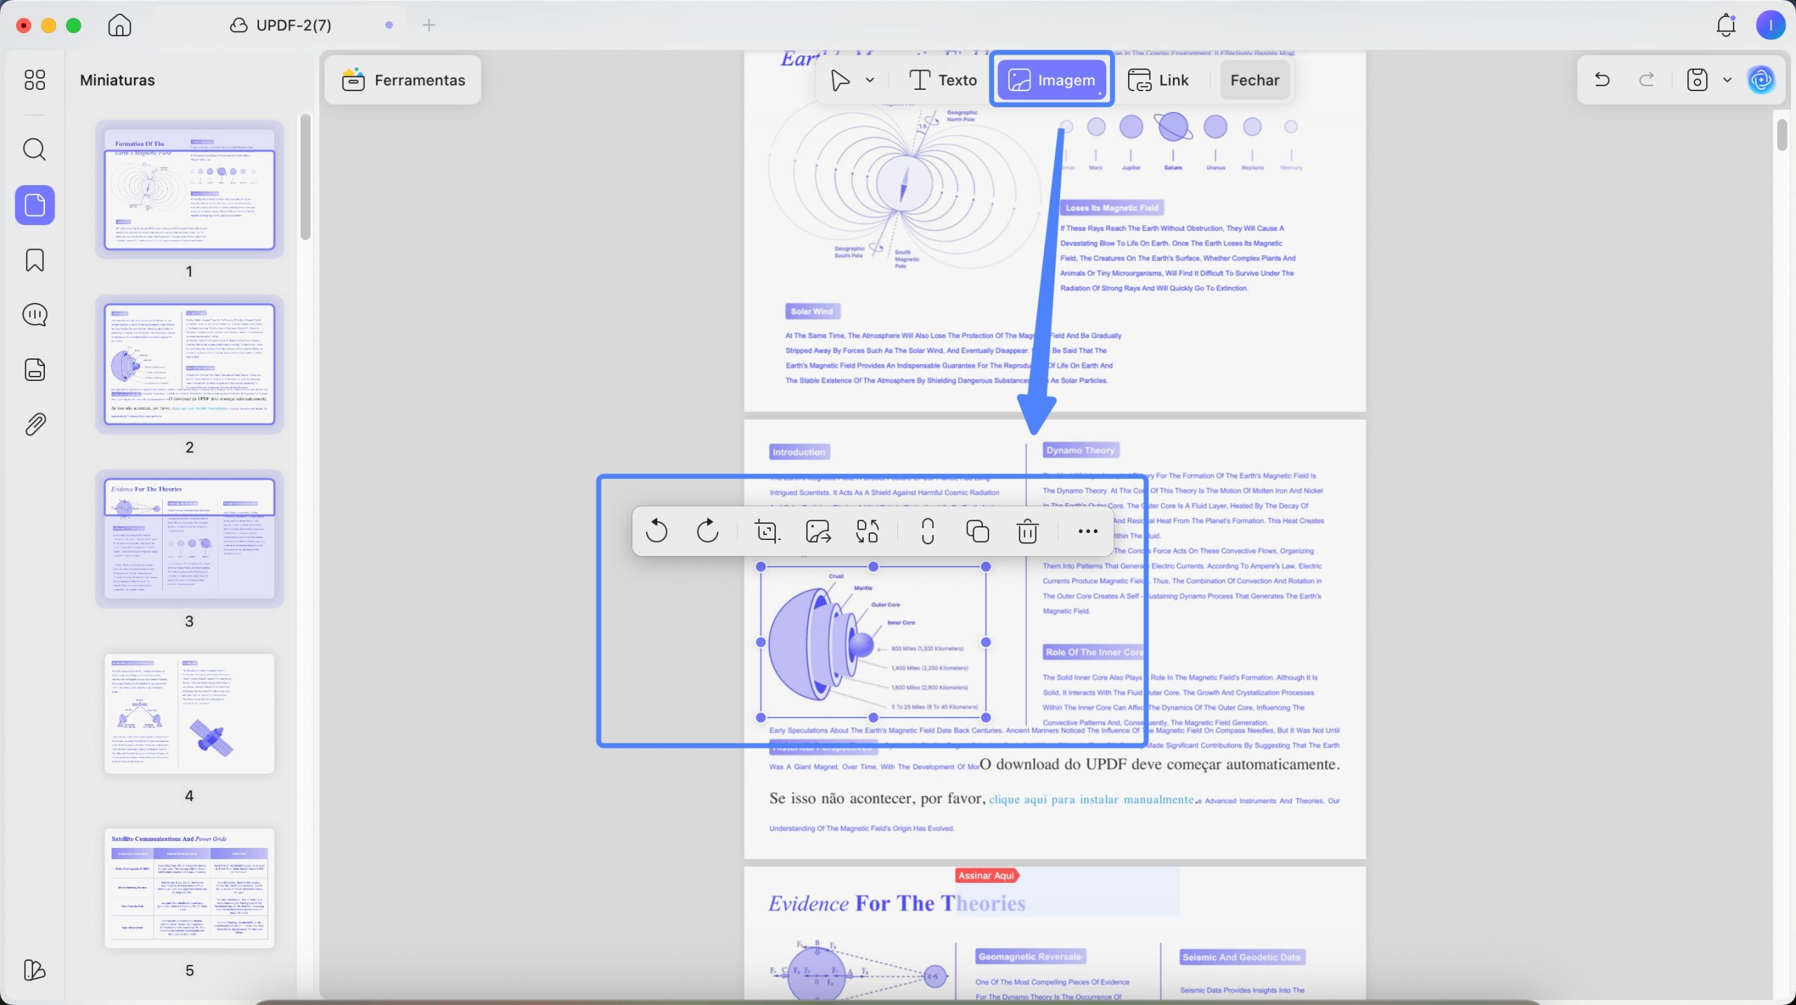The height and width of the screenshot is (1005, 1796).
Task: Click the Fechar button
Action: click(x=1254, y=80)
